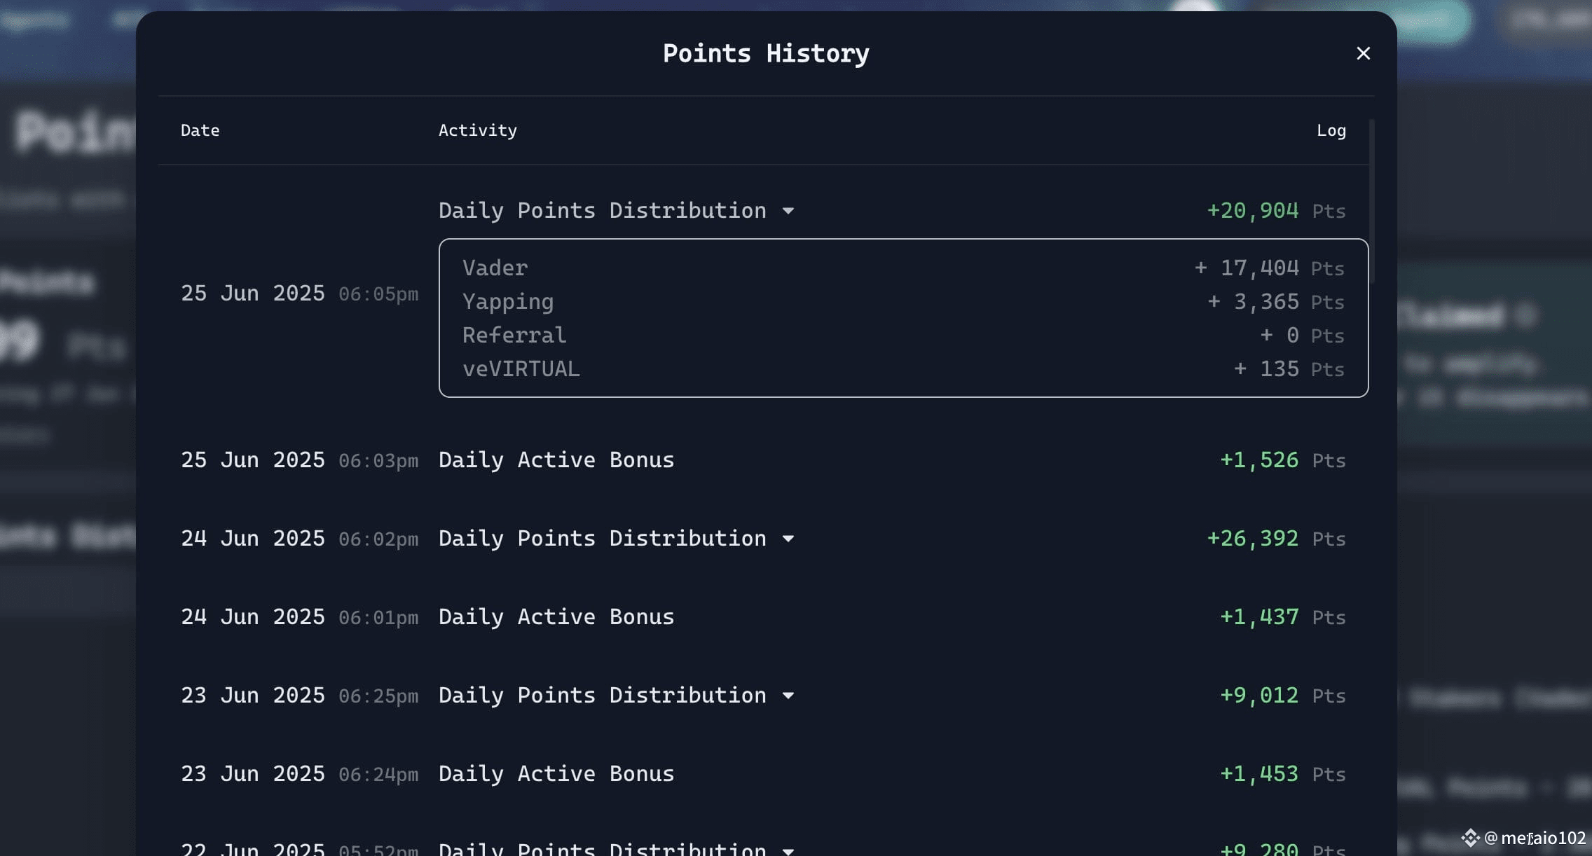Expand the 24 Jun Daily Points Distribution arrow

(788, 539)
